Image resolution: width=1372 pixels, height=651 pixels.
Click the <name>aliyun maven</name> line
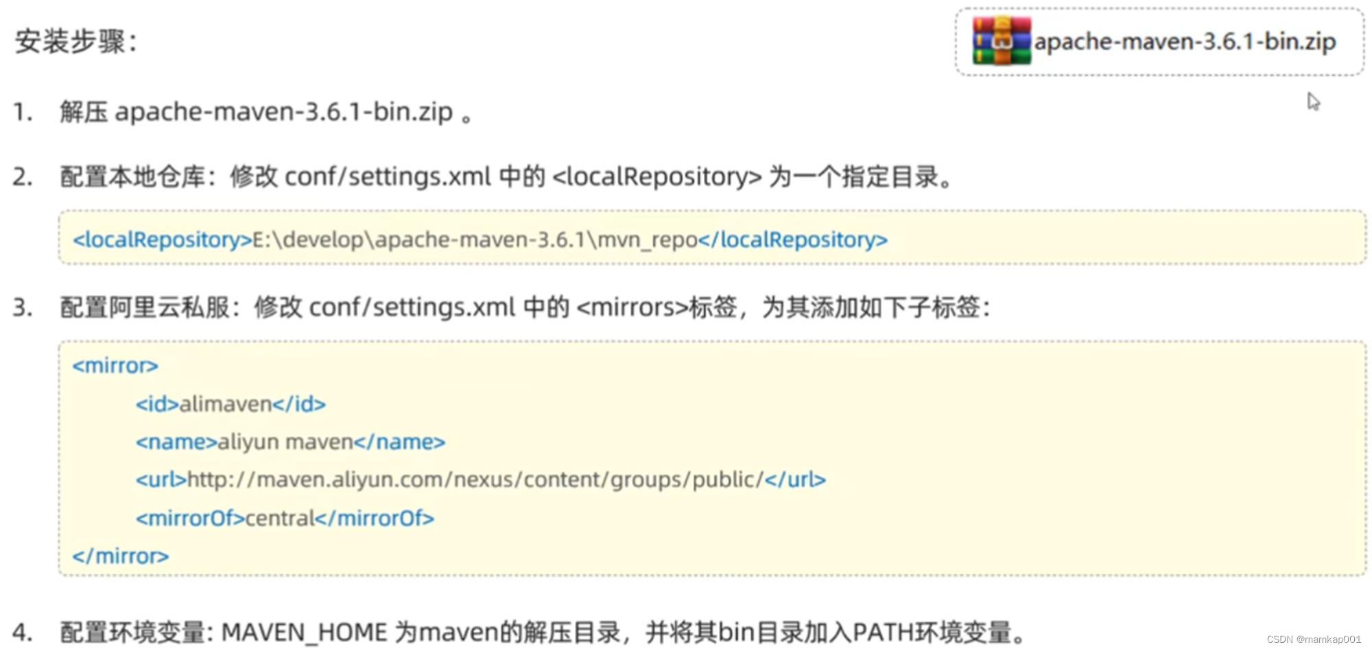[x=290, y=442]
